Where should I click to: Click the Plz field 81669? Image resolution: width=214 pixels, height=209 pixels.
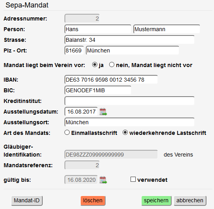tap(74, 50)
